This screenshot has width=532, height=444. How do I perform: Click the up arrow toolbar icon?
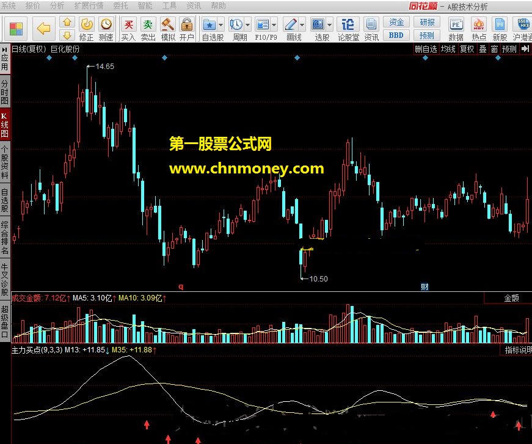point(67,22)
